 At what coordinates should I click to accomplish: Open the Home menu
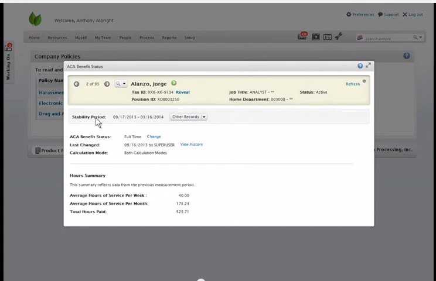(x=34, y=38)
